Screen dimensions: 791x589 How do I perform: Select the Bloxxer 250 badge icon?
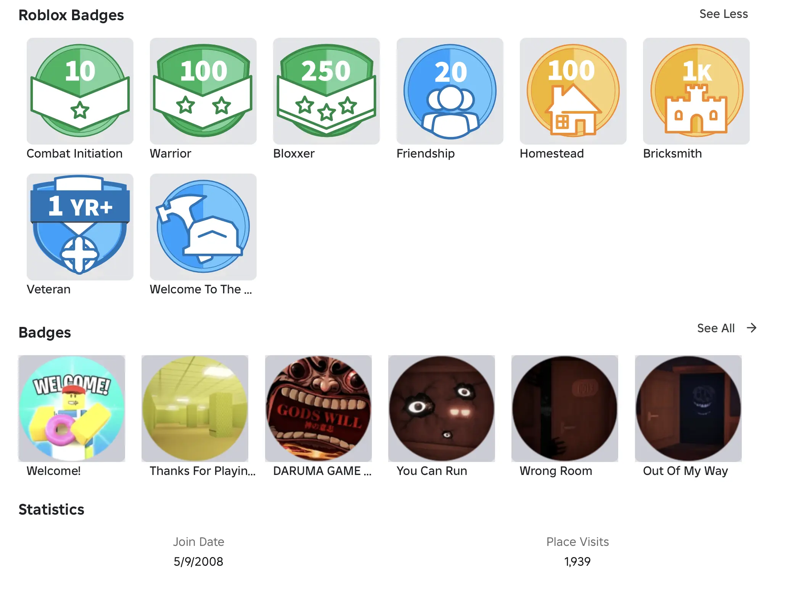tap(326, 91)
